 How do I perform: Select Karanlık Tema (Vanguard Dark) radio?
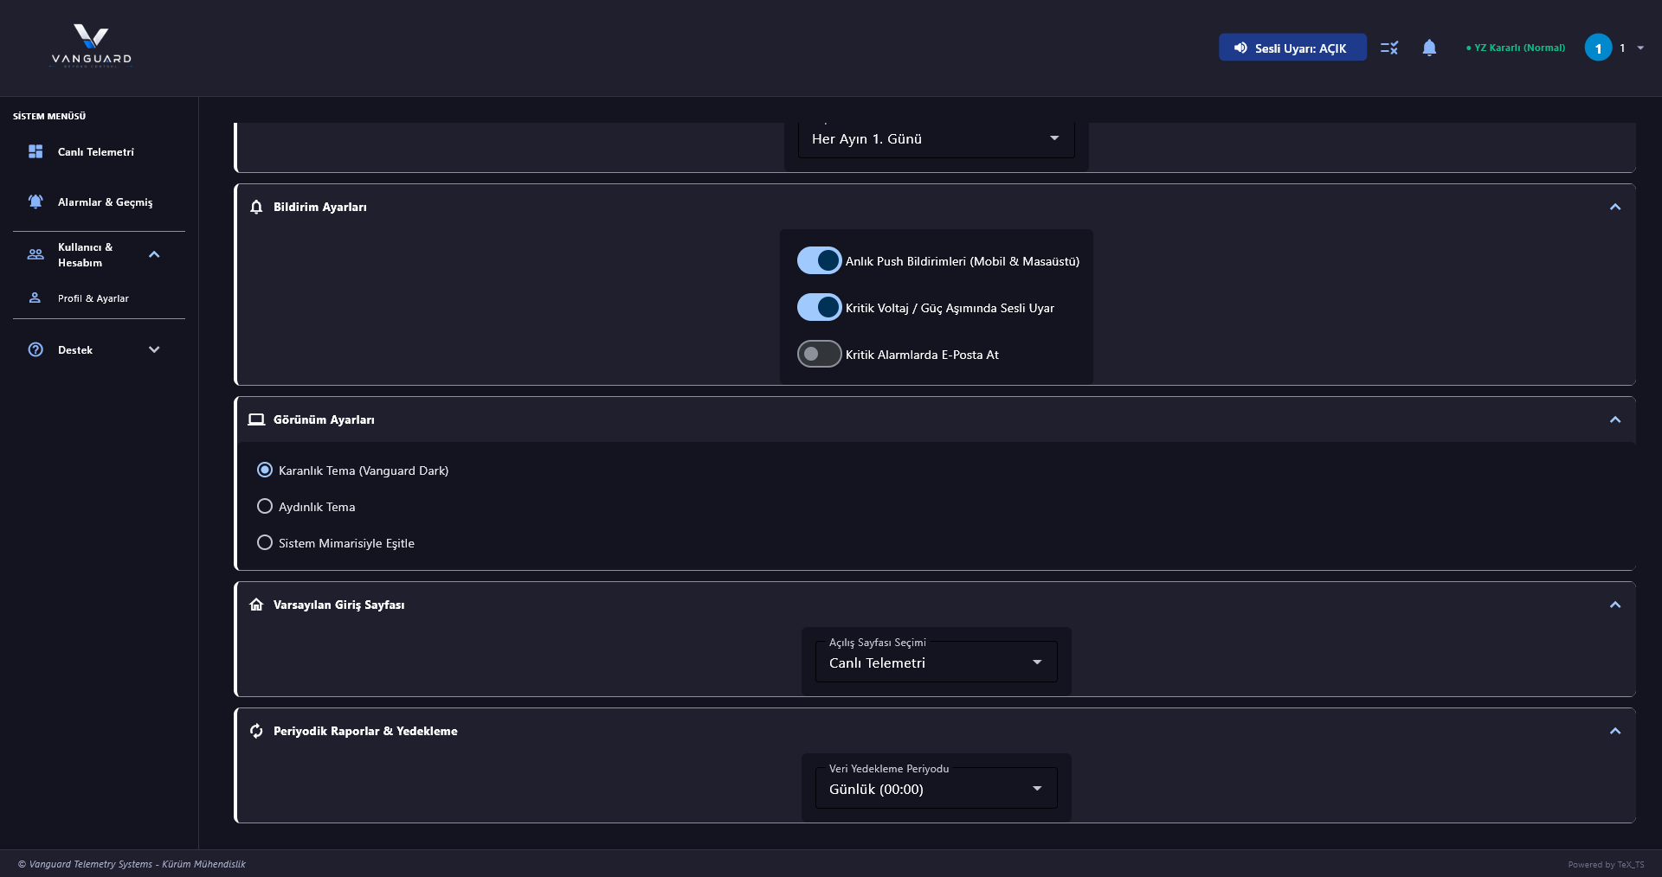(x=265, y=470)
